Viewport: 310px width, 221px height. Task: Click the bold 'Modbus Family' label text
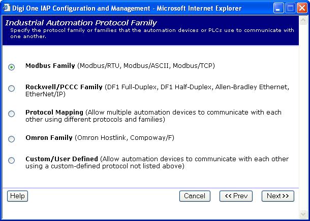tap(50, 66)
